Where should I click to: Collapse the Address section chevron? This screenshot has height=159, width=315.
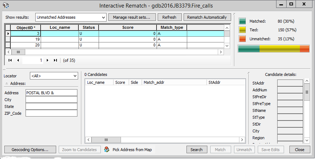click(6, 83)
